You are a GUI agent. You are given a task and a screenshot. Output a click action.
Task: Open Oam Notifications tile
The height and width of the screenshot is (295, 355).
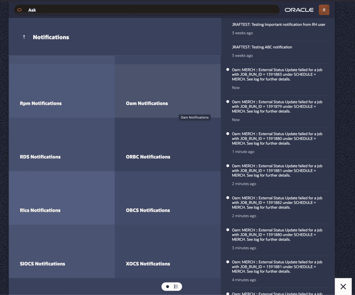point(168,91)
